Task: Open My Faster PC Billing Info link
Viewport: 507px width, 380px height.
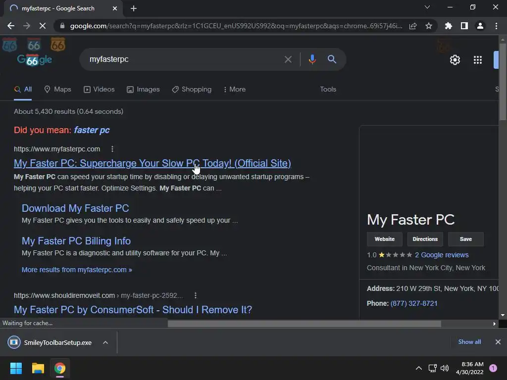Action: [x=76, y=241]
